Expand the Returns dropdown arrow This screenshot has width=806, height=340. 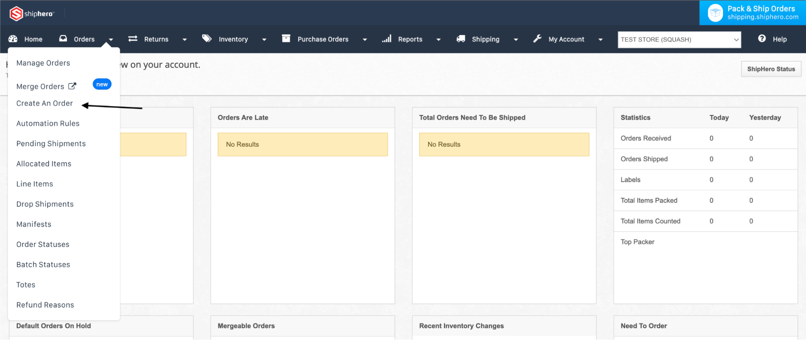coord(185,39)
